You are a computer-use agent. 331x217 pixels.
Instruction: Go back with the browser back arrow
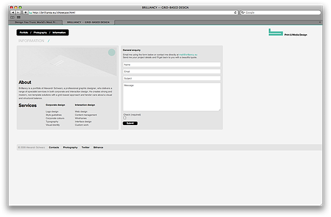pyautogui.click(x=13, y=13)
